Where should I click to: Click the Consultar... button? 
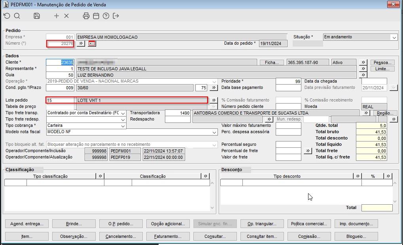pos(215,236)
